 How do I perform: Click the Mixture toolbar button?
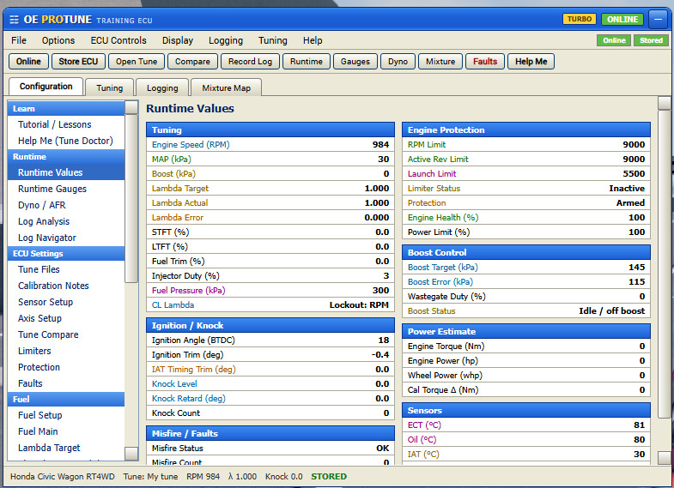pyautogui.click(x=440, y=62)
